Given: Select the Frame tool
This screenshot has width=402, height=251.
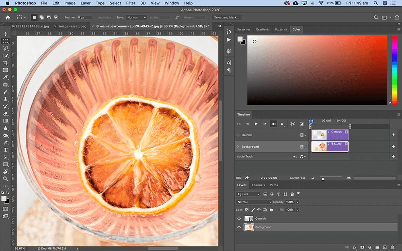Looking at the screenshot, I should pos(5,70).
